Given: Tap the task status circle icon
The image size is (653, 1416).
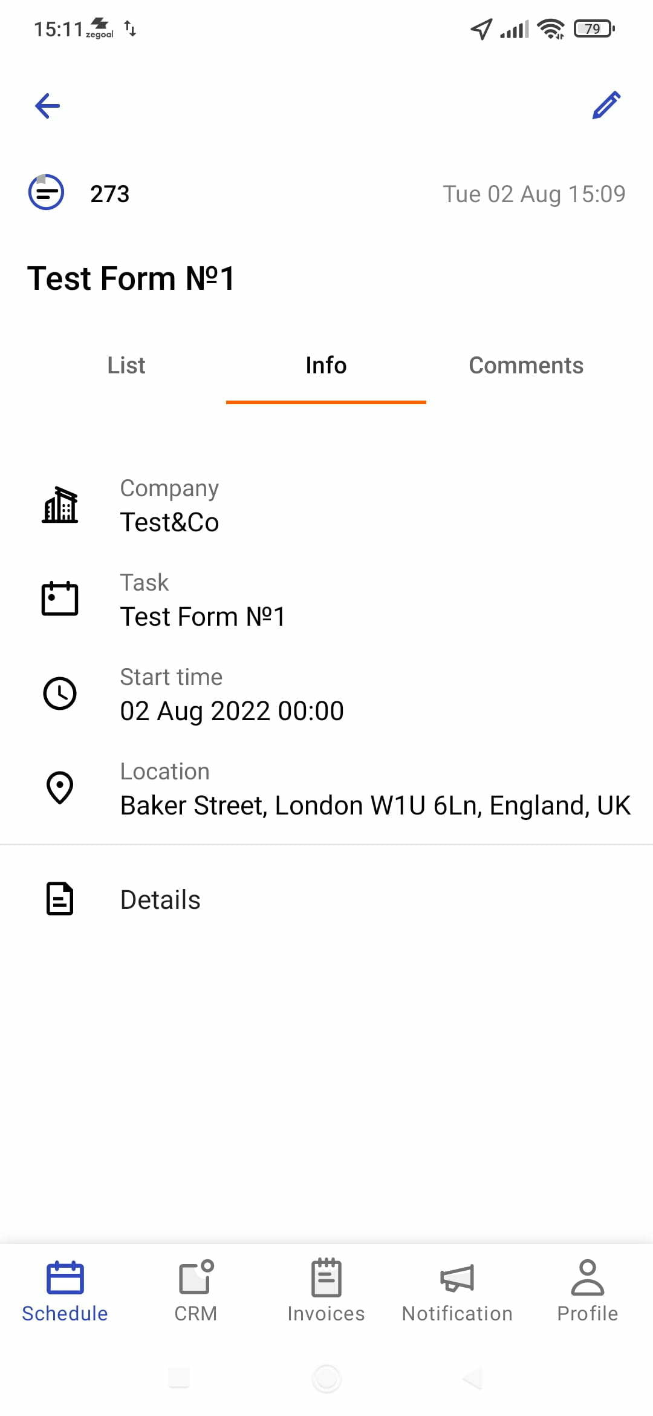Looking at the screenshot, I should tap(47, 192).
